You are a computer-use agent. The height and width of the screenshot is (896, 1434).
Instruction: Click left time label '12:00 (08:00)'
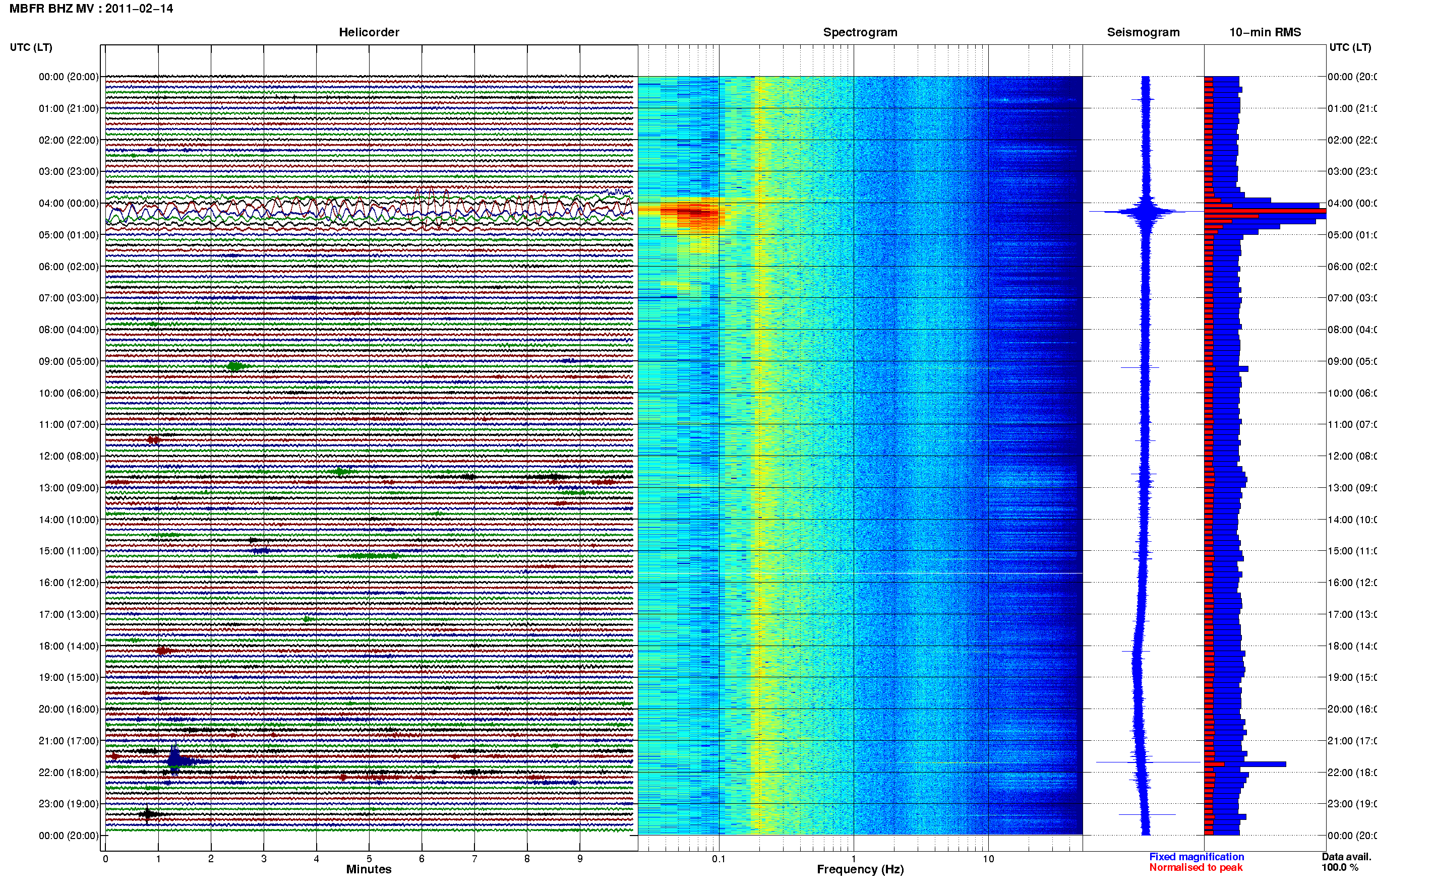[x=69, y=456]
